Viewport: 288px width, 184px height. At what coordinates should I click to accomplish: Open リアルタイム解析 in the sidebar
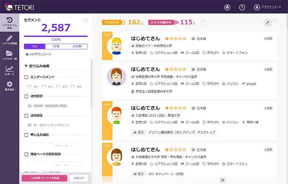tap(10, 23)
